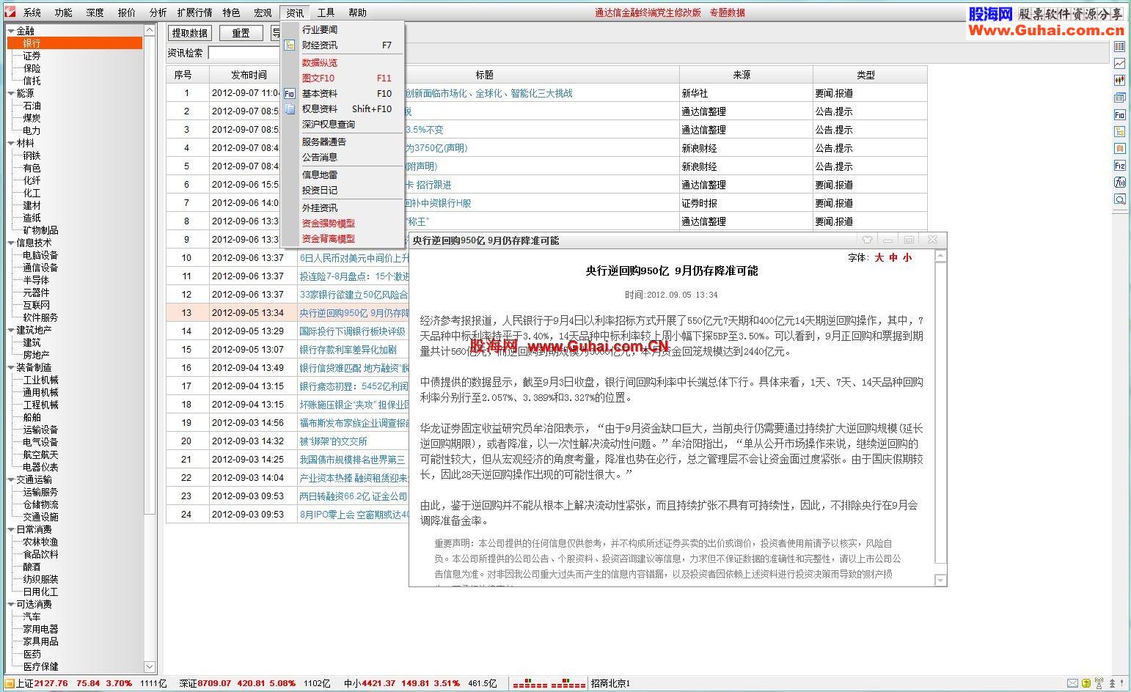Click the yellow badge icon in status bar

(x=1086, y=683)
